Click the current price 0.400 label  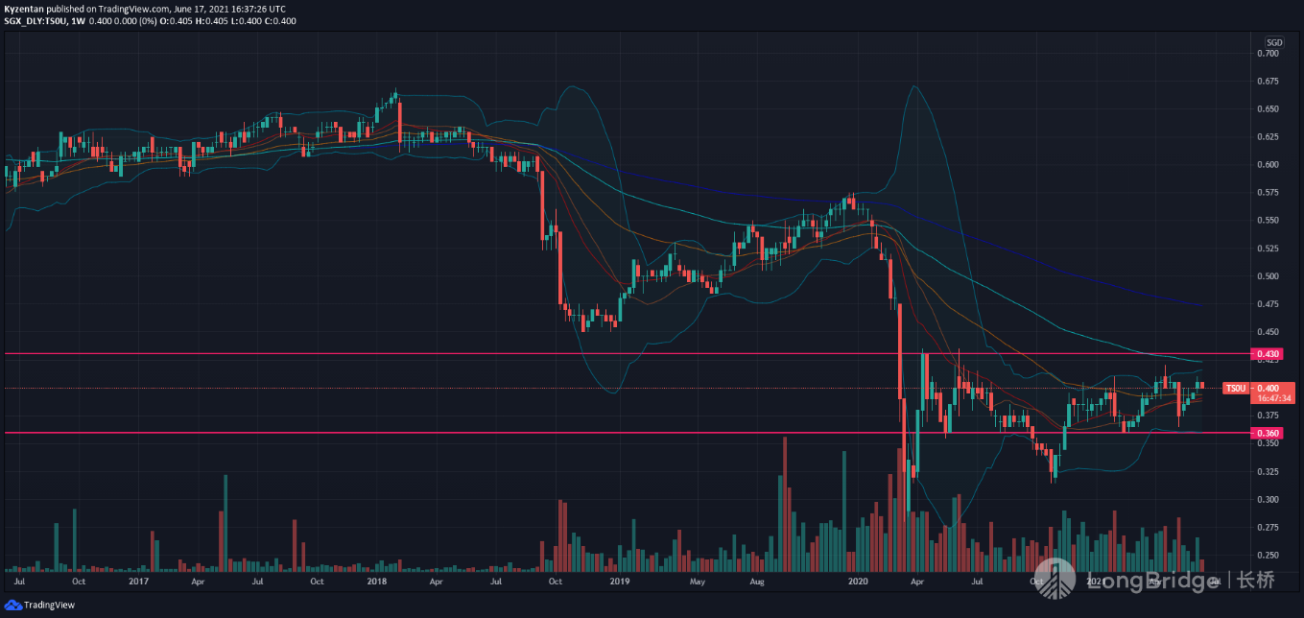coord(1267,389)
